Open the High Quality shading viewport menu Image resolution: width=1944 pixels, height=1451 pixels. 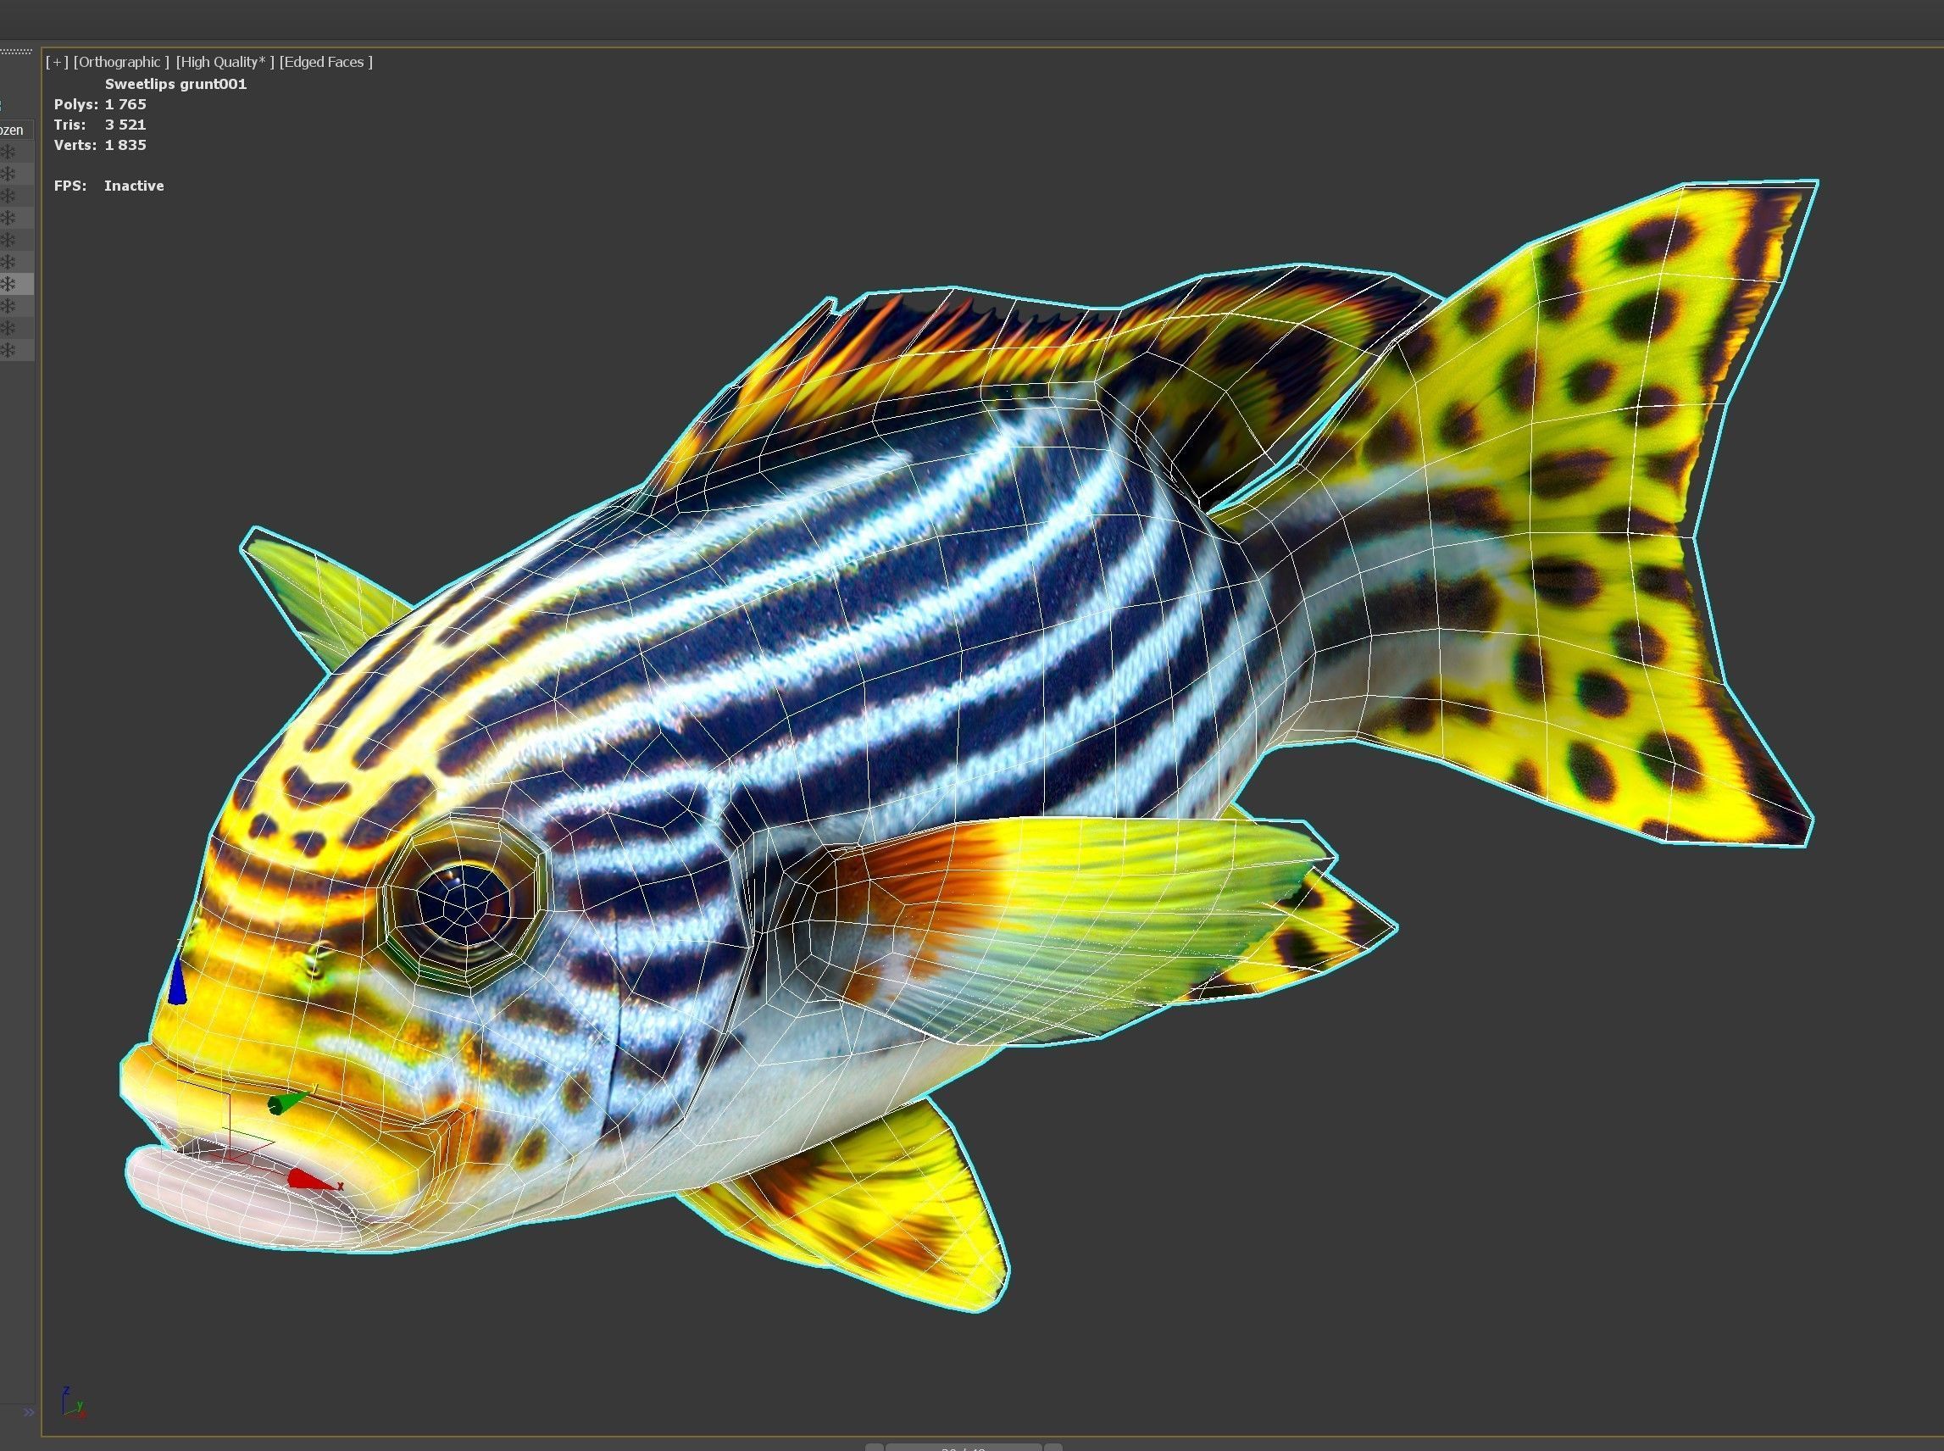point(225,63)
